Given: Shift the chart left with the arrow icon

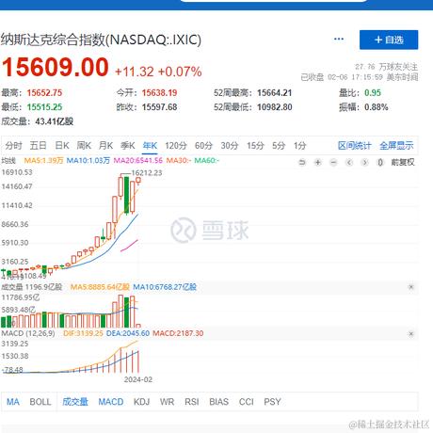Looking at the screenshot, I should (x=349, y=162).
